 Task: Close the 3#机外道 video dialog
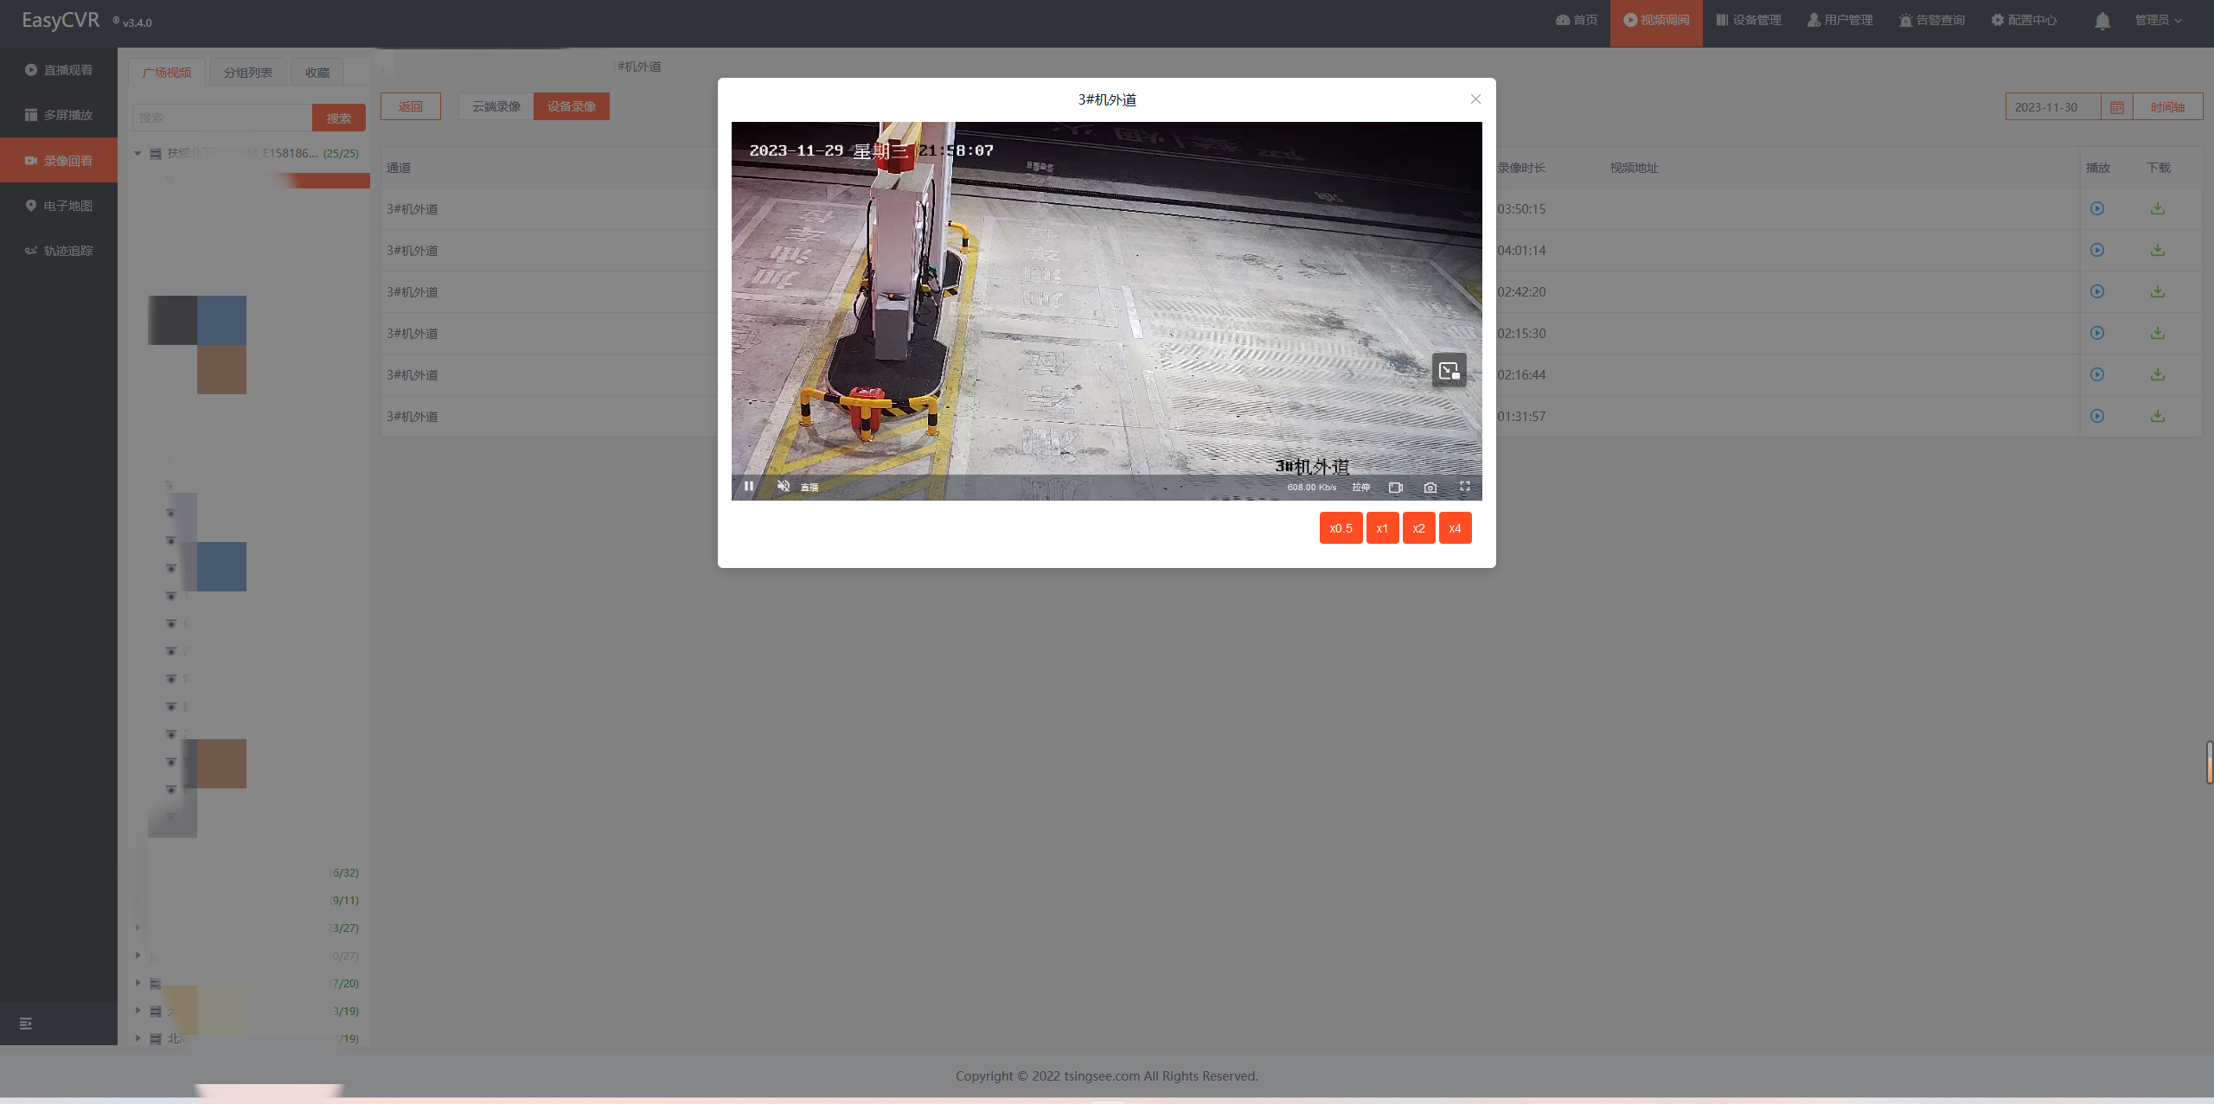[1475, 99]
